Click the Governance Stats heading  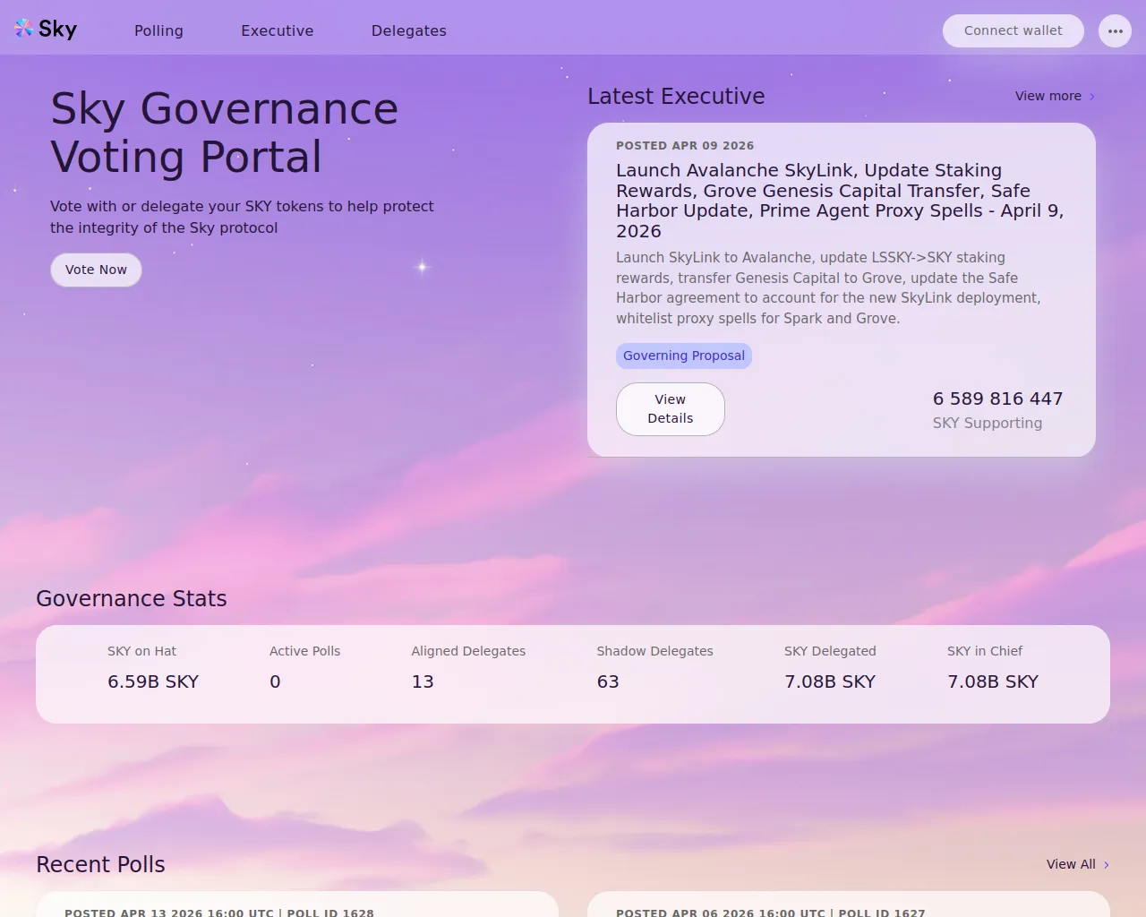tap(132, 599)
